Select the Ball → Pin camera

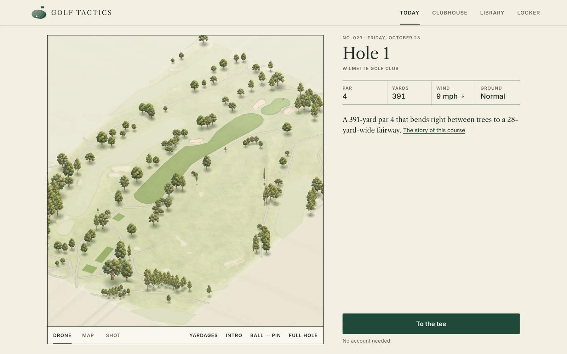click(x=266, y=335)
